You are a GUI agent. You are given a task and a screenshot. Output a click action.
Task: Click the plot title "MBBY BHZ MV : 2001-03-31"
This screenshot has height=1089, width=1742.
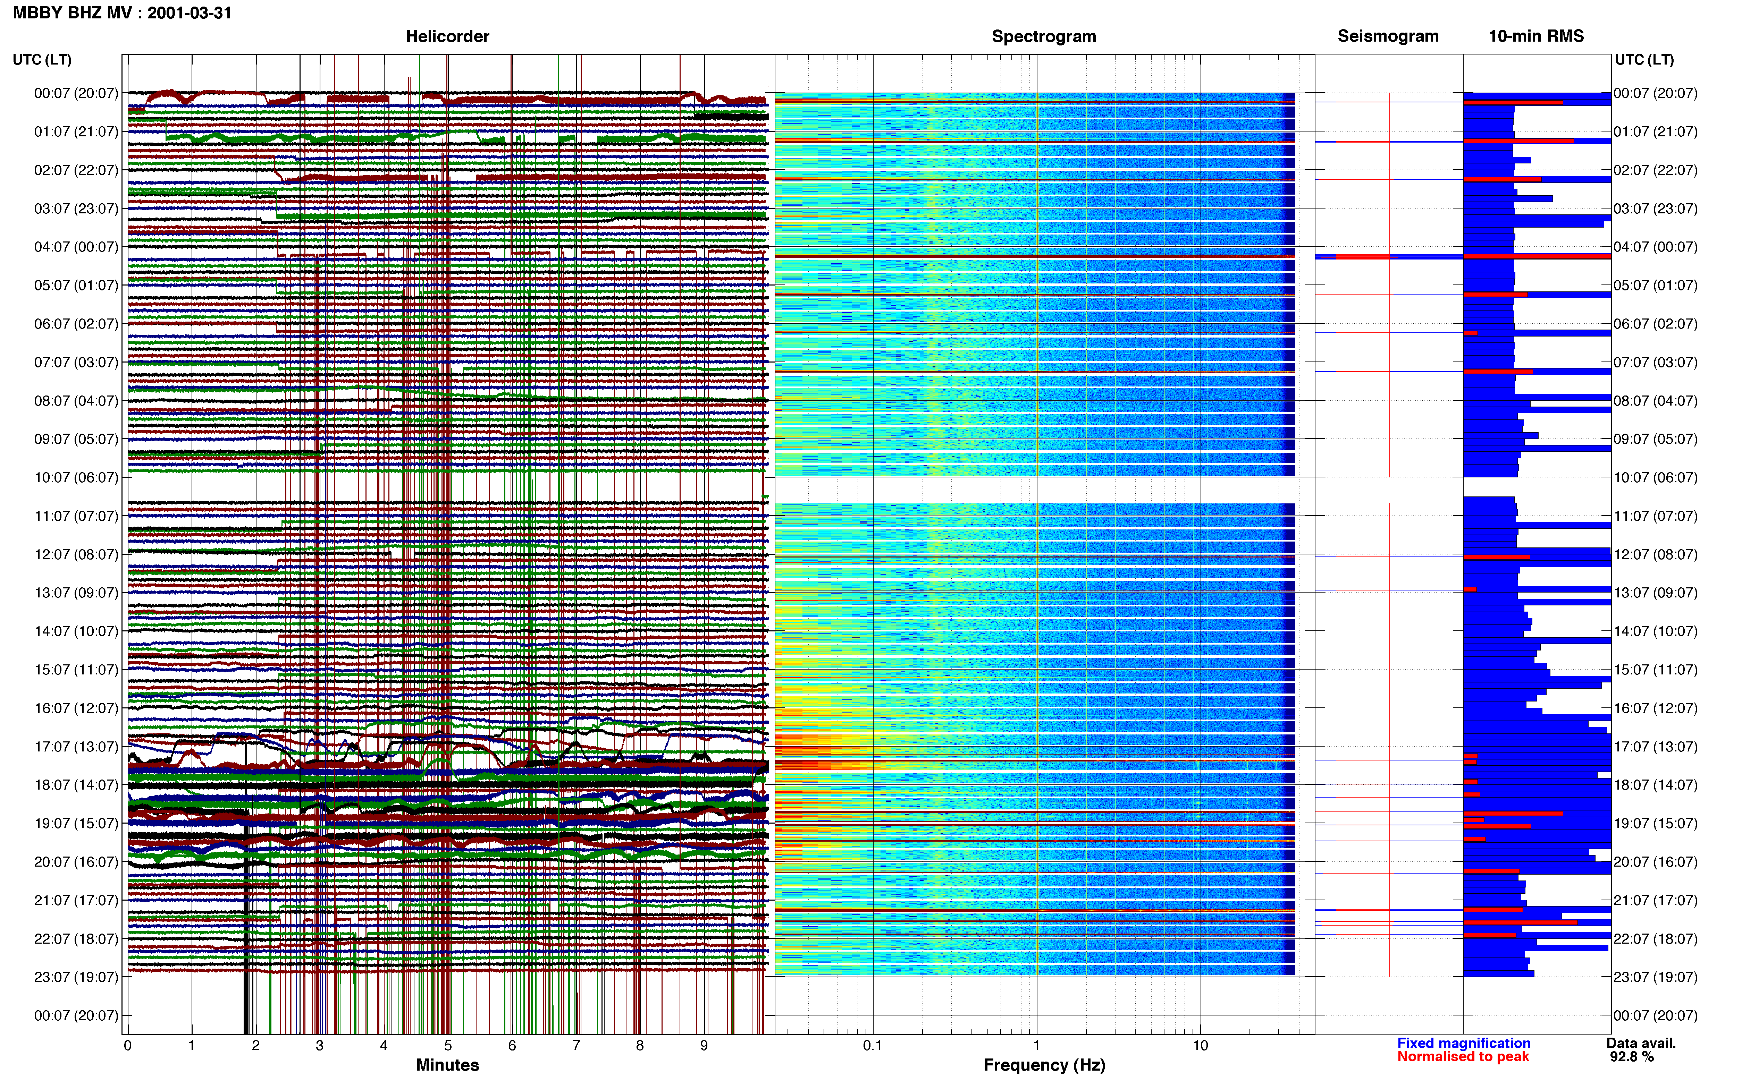click(123, 13)
